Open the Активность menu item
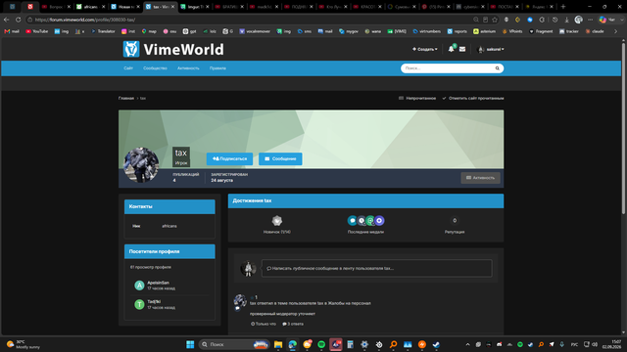 (x=188, y=68)
